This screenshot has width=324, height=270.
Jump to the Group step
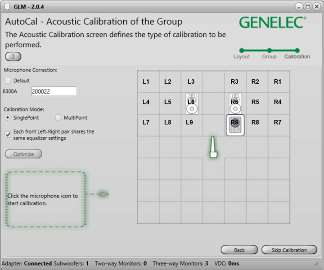point(269,50)
